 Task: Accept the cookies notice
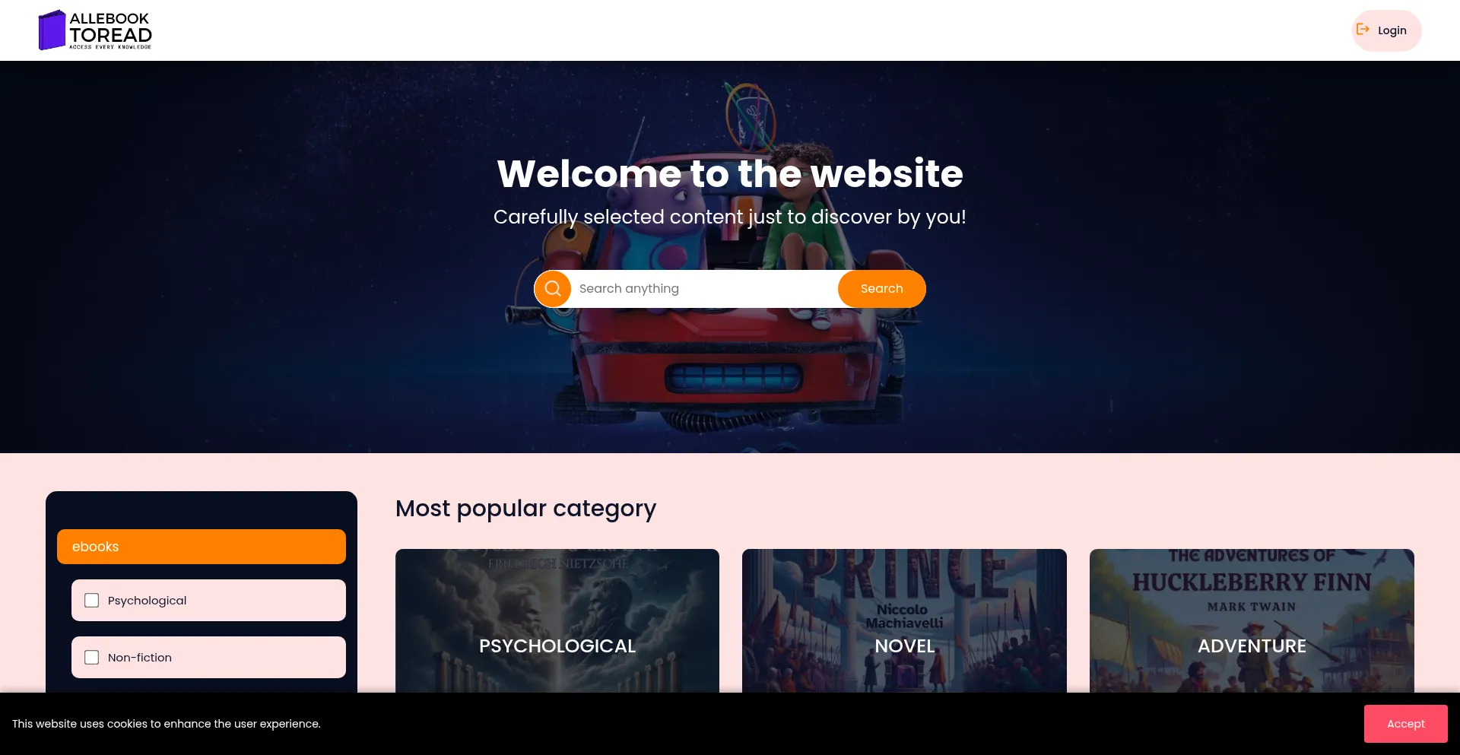coord(1405,724)
